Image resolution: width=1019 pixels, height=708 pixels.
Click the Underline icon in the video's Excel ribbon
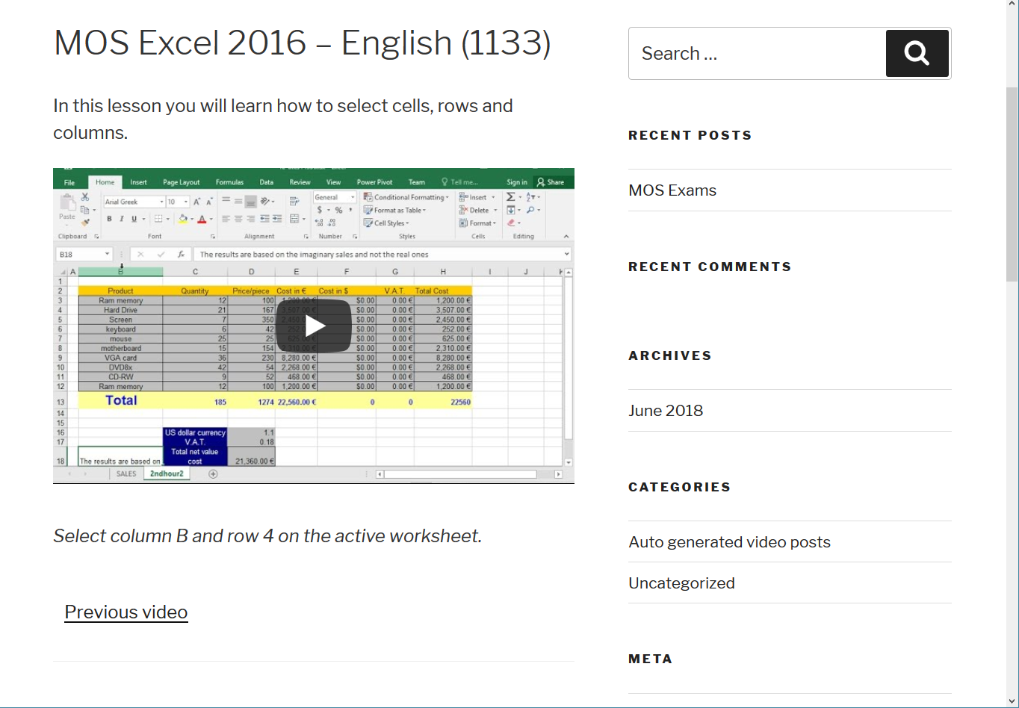pyautogui.click(x=134, y=219)
